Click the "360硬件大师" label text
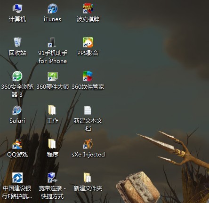Viewport: 209px width, 203px height. (53, 87)
